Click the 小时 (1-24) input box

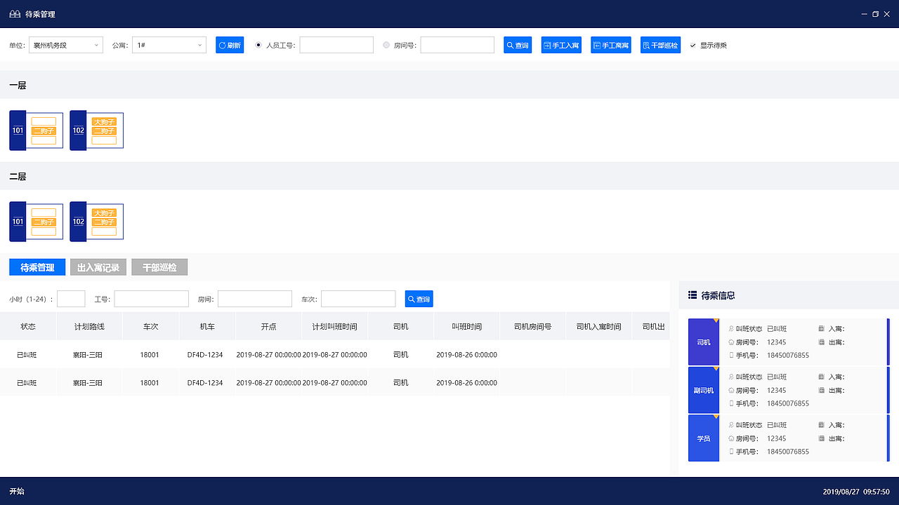71,299
